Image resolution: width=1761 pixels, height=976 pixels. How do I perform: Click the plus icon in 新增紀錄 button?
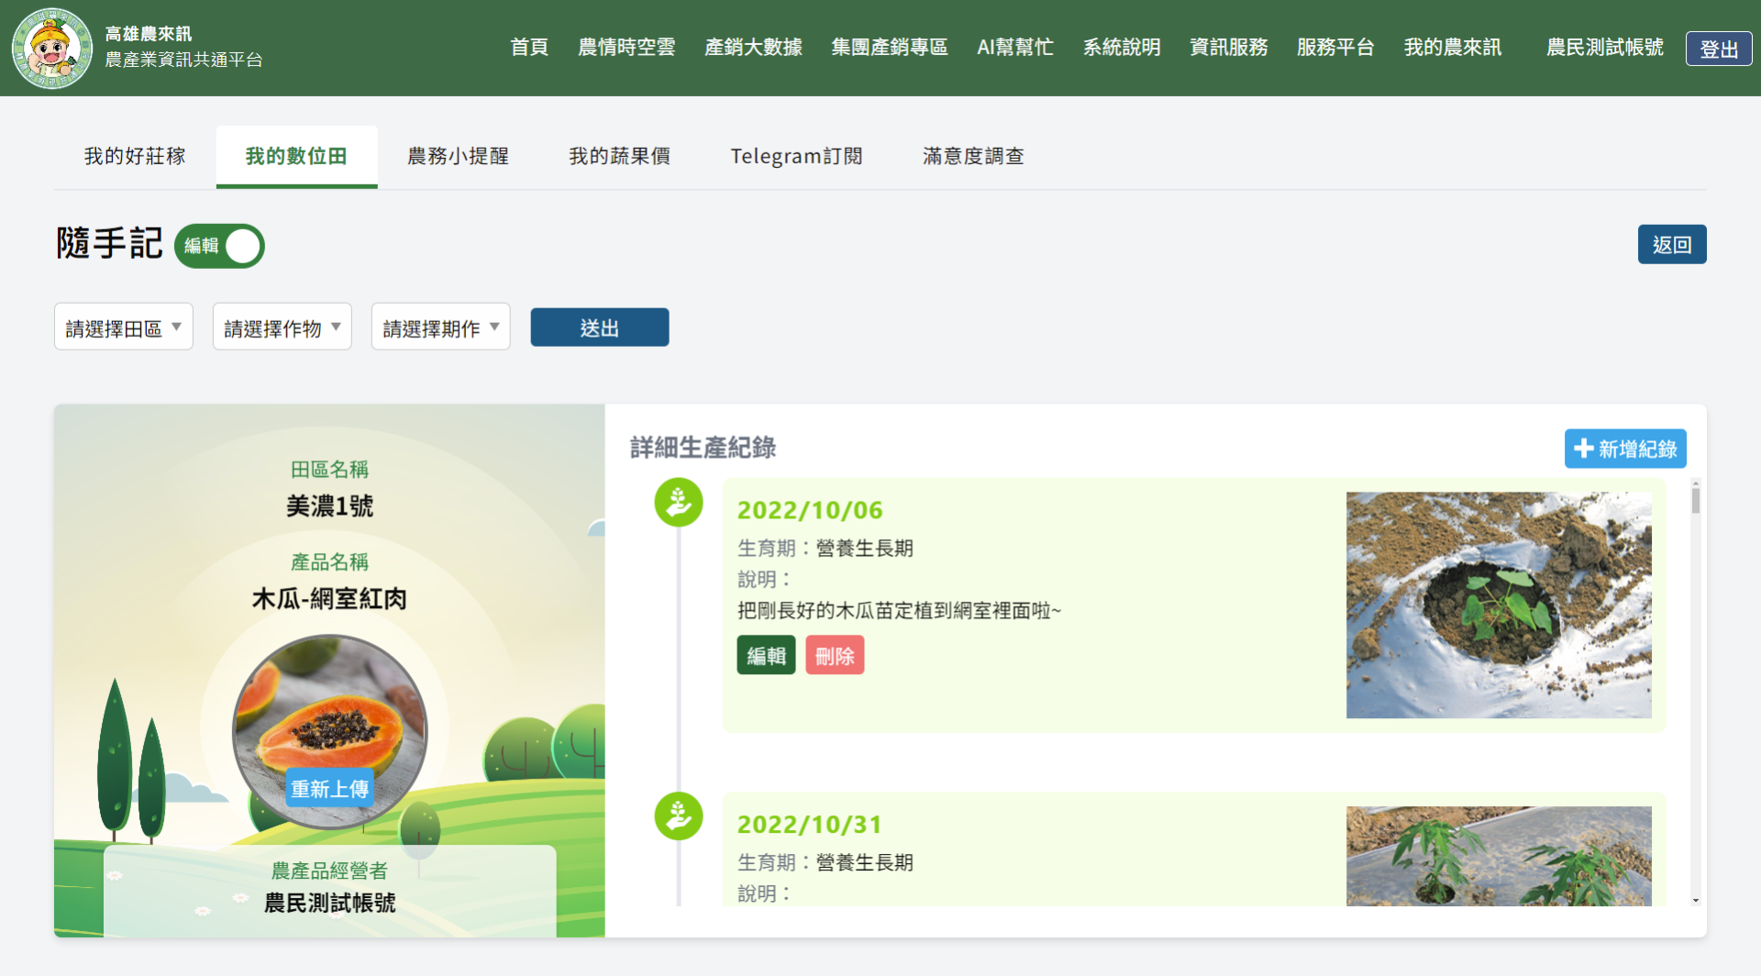[x=1583, y=449]
